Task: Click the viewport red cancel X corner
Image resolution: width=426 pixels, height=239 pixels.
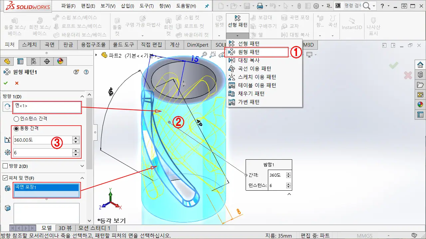Action: [x=408, y=75]
